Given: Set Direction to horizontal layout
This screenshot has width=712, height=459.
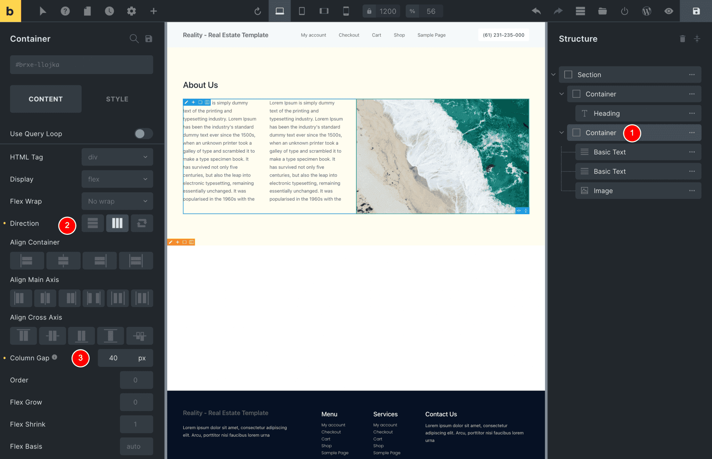Looking at the screenshot, I should coord(117,223).
